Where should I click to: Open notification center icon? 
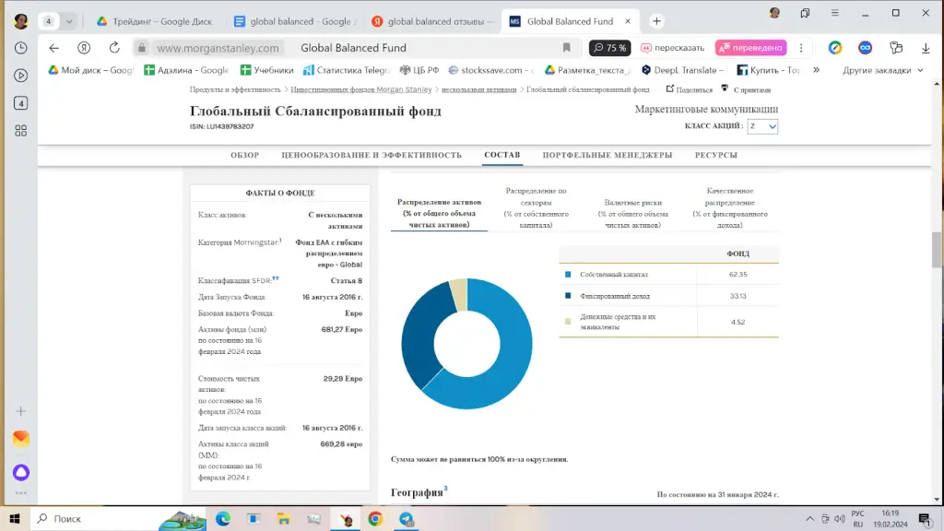point(925,518)
